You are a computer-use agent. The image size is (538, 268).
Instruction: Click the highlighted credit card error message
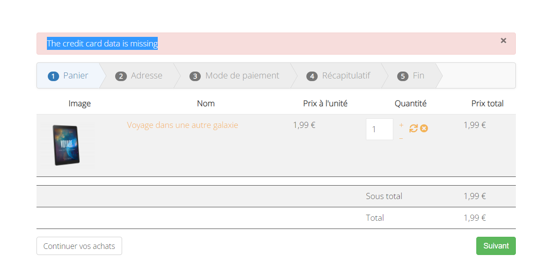point(102,43)
